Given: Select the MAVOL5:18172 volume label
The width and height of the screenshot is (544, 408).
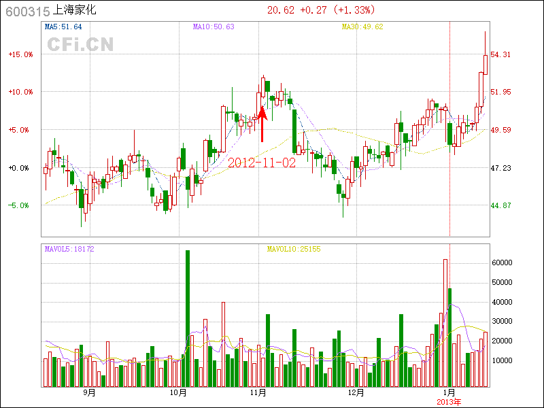Looking at the screenshot, I should coord(69,250).
